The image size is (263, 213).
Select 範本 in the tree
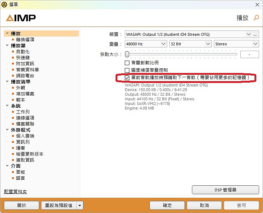point(21,100)
